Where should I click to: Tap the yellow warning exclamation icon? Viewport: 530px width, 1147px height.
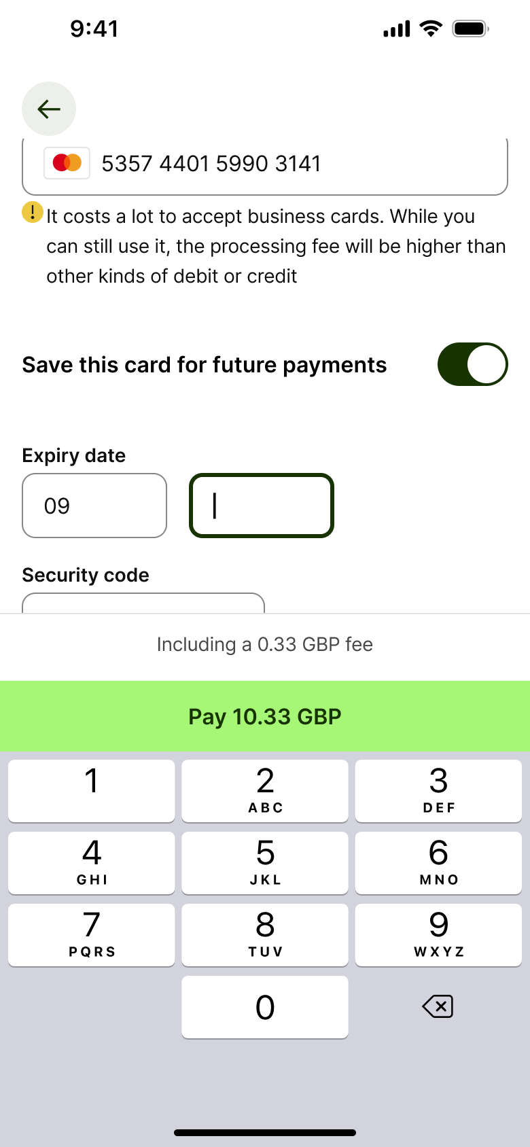(33, 213)
